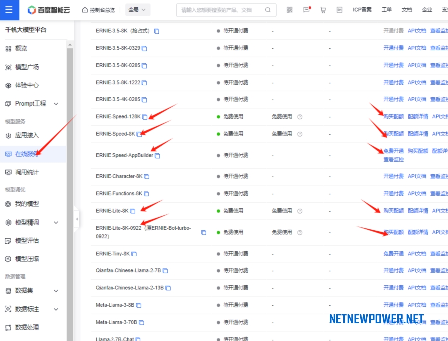Copy ERNIE-3.5-4K-0205 model name
Screen dimensions: 448x341
tap(144, 99)
